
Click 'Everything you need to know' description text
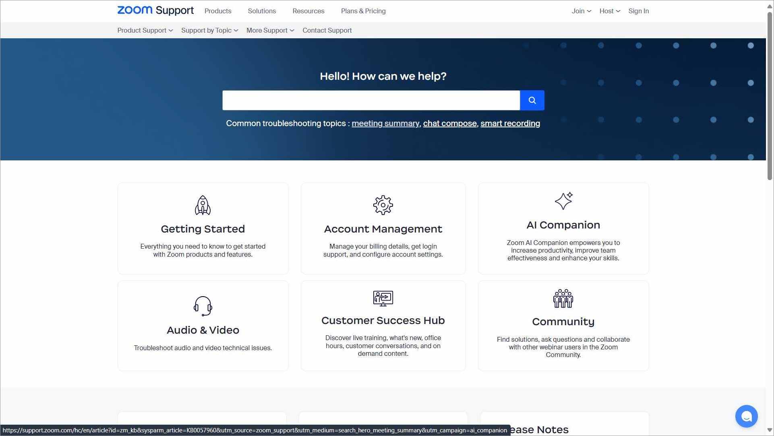(203, 250)
